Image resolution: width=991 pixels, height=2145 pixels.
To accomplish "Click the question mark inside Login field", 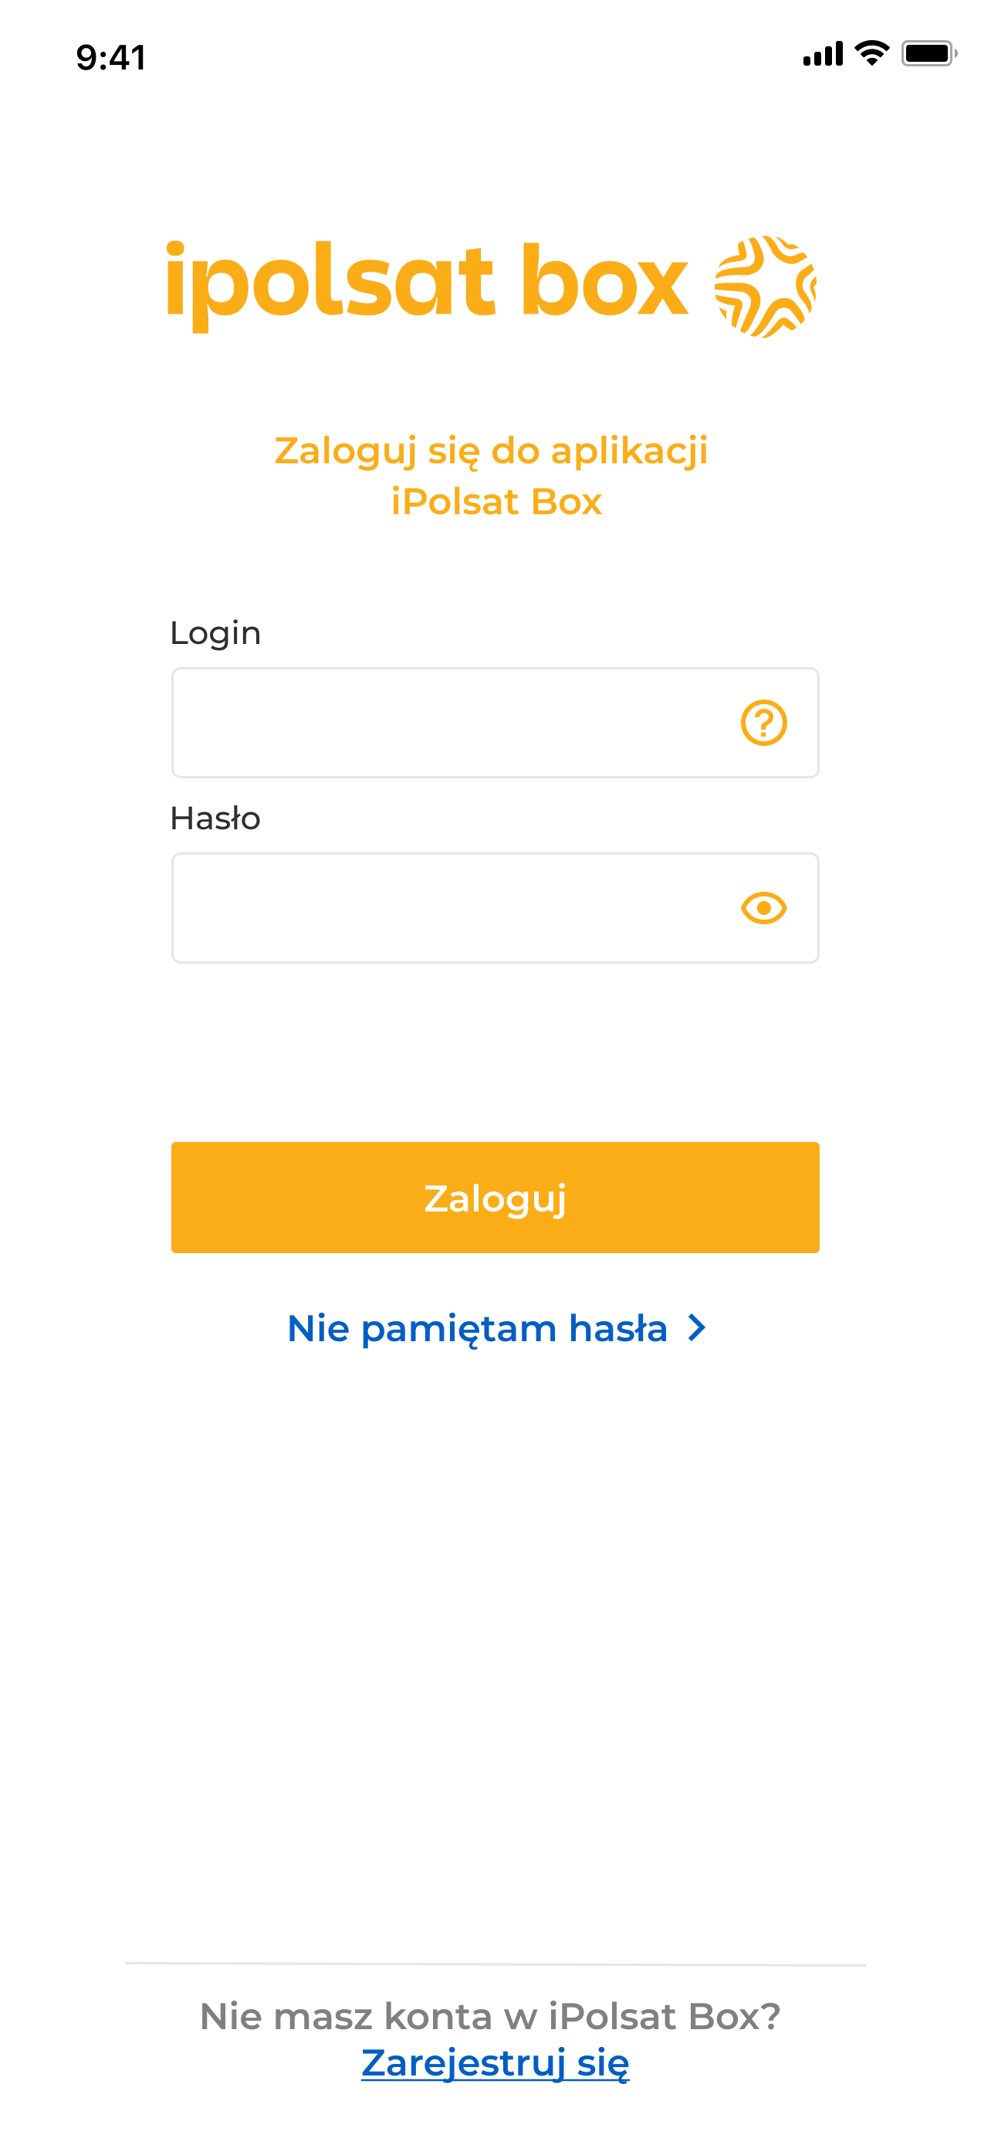I will click(763, 723).
